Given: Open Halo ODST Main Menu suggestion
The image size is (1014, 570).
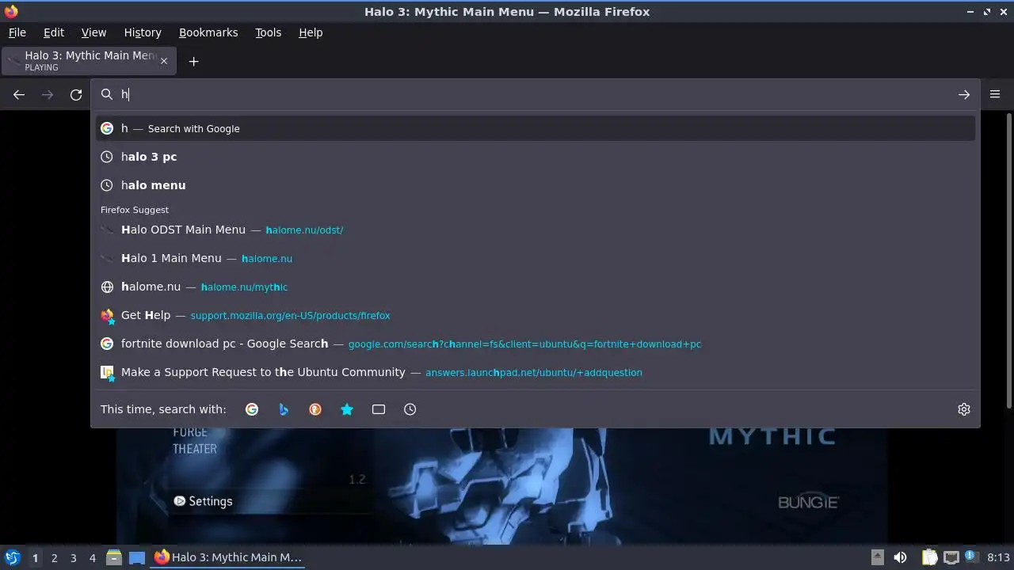Looking at the screenshot, I should tap(536, 230).
